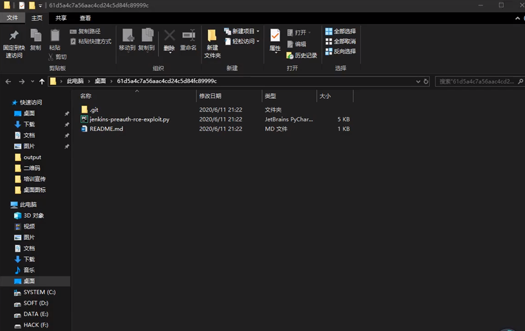The width and height of the screenshot is (525, 331).
Task: Open jenkins-preauth-rce-exploit.py file
Action: 129,119
